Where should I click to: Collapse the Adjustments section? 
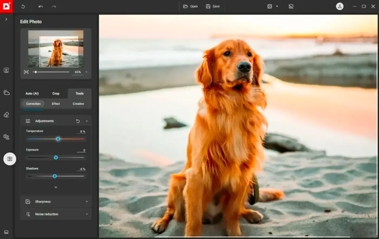click(87, 121)
